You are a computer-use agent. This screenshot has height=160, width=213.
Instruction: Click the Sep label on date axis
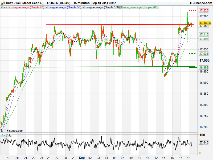[82, 158]
